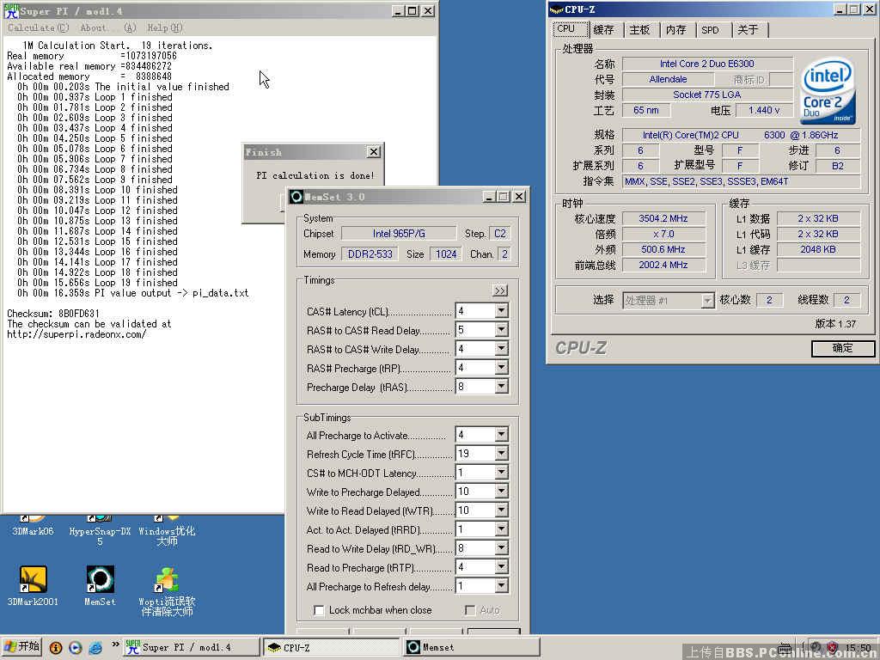880x660 pixels.
Task: Click the Intel Core 2 Duo logo
Action: tap(828, 91)
